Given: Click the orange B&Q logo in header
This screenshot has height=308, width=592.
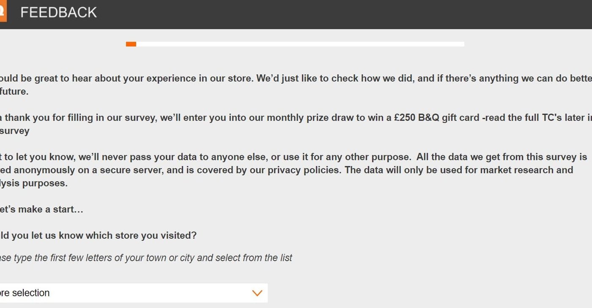Looking at the screenshot, I should pos(3,11).
